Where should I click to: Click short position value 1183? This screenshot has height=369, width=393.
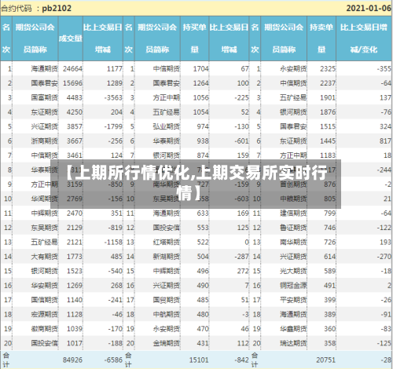coord(328,155)
